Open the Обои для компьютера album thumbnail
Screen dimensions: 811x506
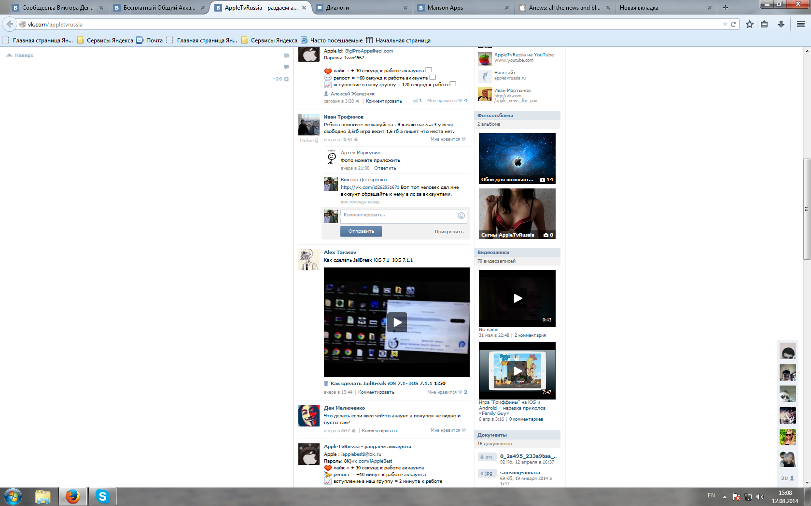[x=517, y=158]
